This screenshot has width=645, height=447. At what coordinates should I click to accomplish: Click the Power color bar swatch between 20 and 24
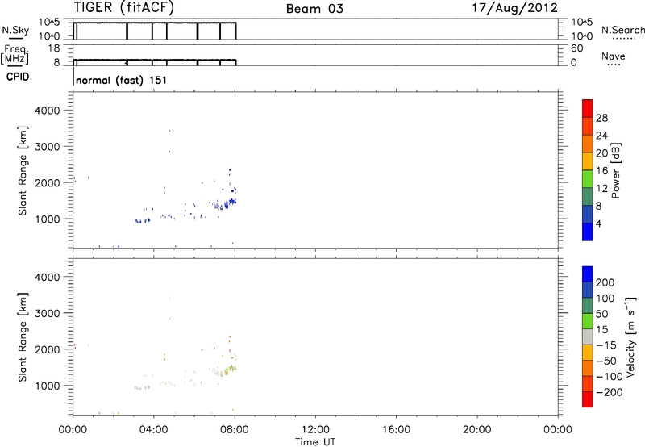click(588, 144)
